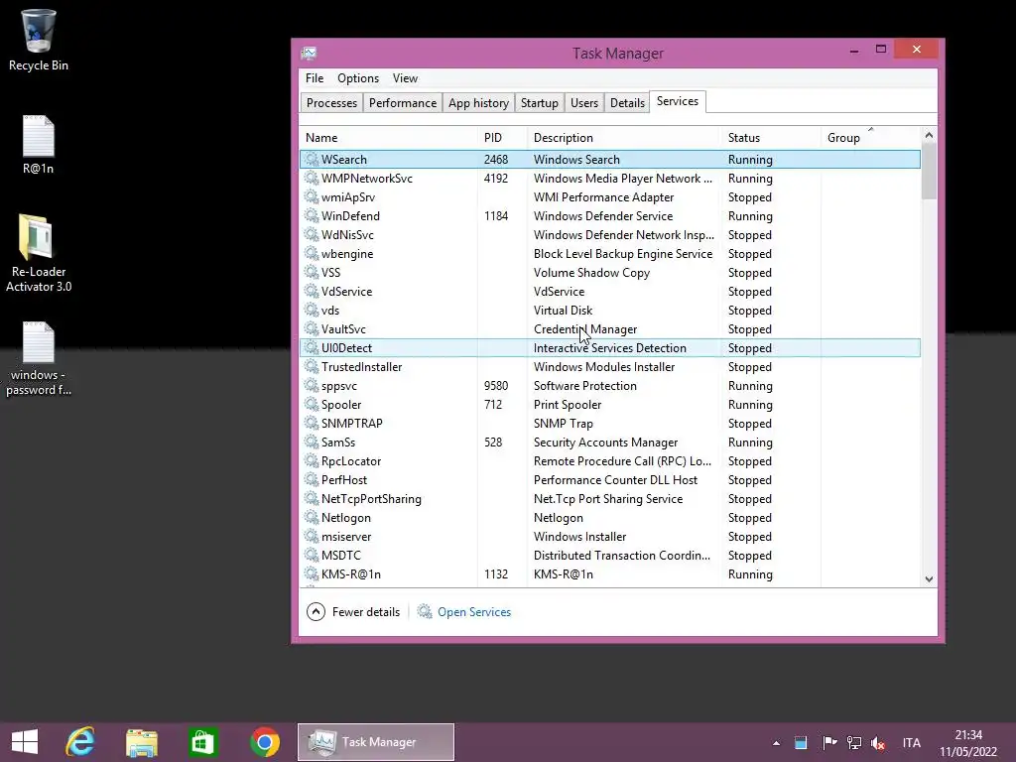Click scrollbar down arrow in services list

(929, 579)
